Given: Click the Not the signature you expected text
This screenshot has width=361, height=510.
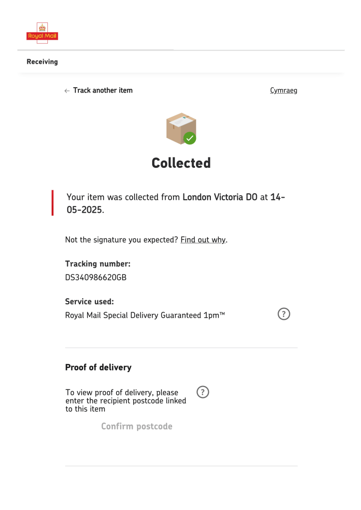Looking at the screenshot, I should pyautogui.click(x=122, y=240).
